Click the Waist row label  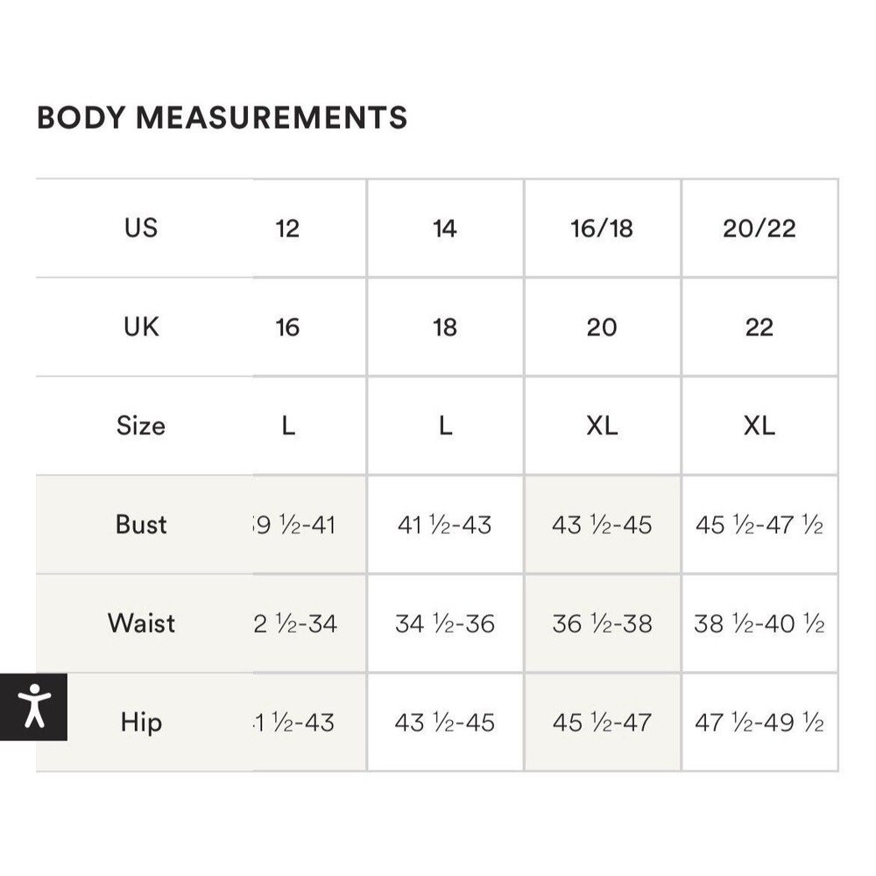(141, 624)
